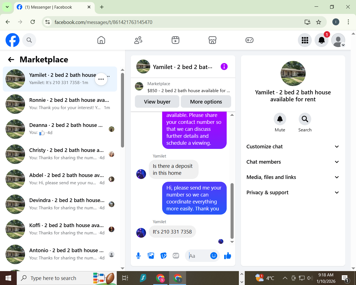356x285 pixels.
Task: Go to Home feed icon
Action: point(101,40)
